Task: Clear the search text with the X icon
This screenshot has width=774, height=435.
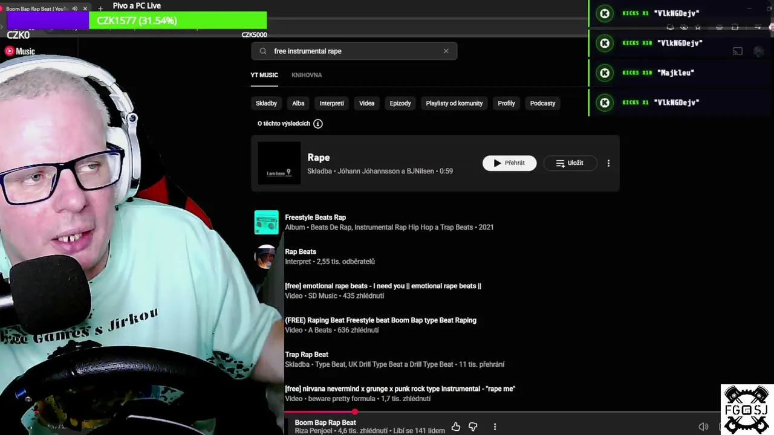Action: click(446, 51)
